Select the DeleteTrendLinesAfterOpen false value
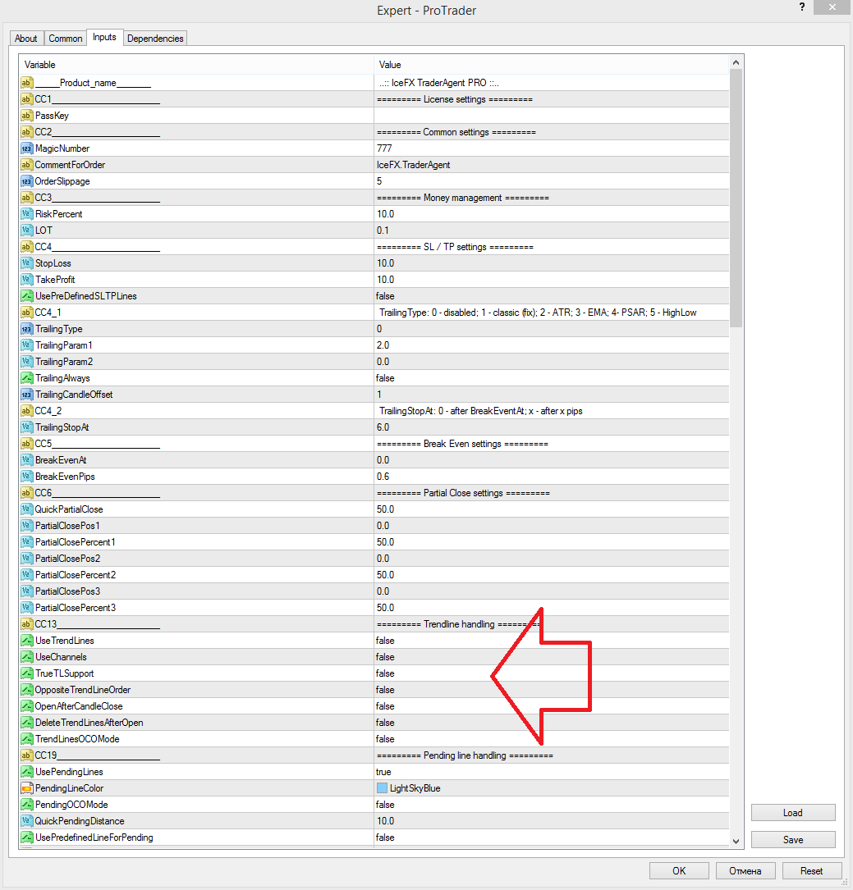The height and width of the screenshot is (890, 853). coord(385,723)
